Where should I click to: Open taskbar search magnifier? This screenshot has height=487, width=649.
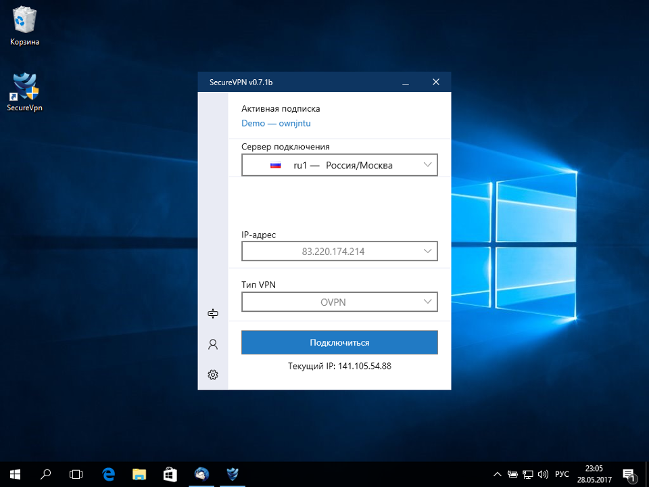pos(45,474)
